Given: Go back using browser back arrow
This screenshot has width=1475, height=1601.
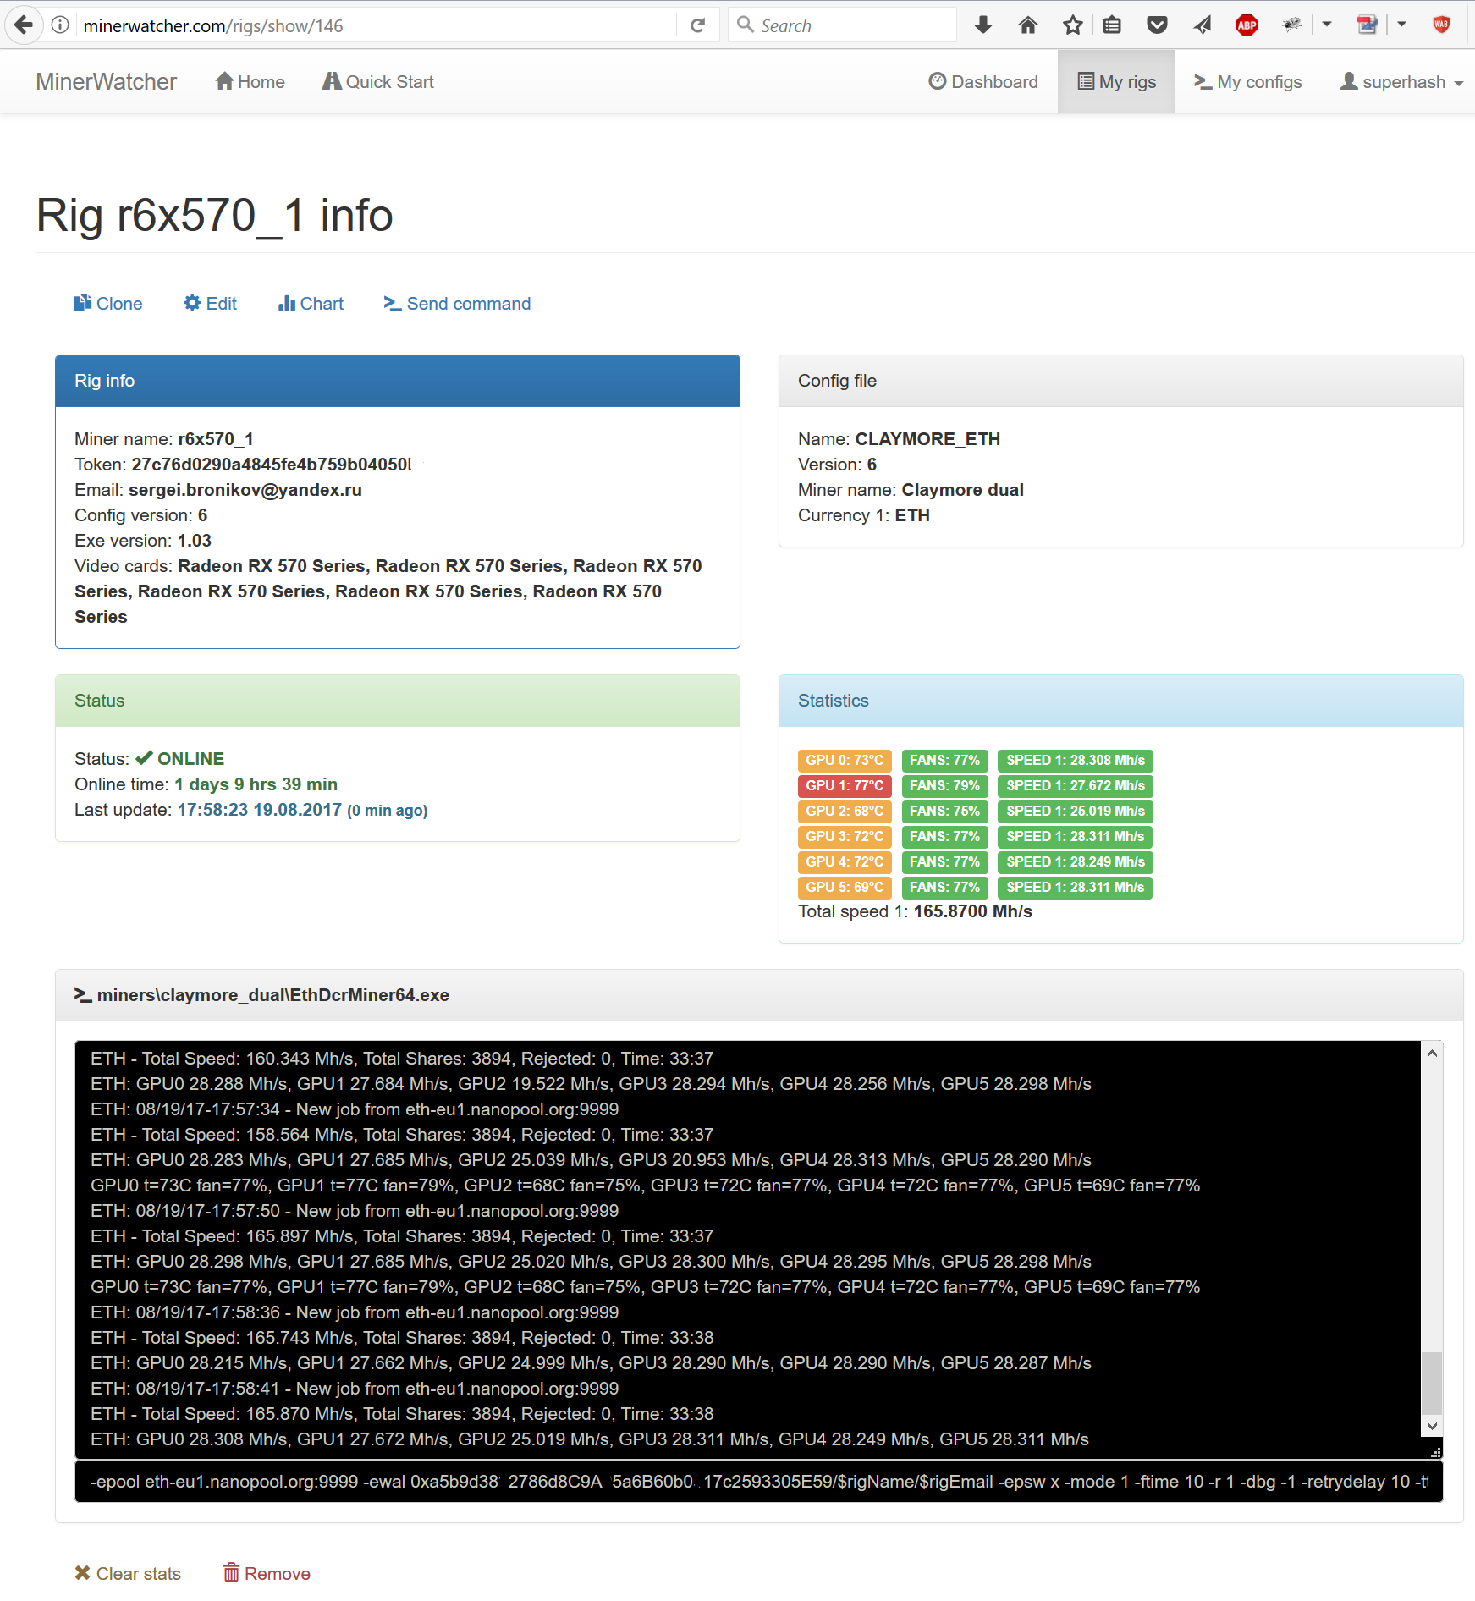Looking at the screenshot, I should [x=24, y=25].
